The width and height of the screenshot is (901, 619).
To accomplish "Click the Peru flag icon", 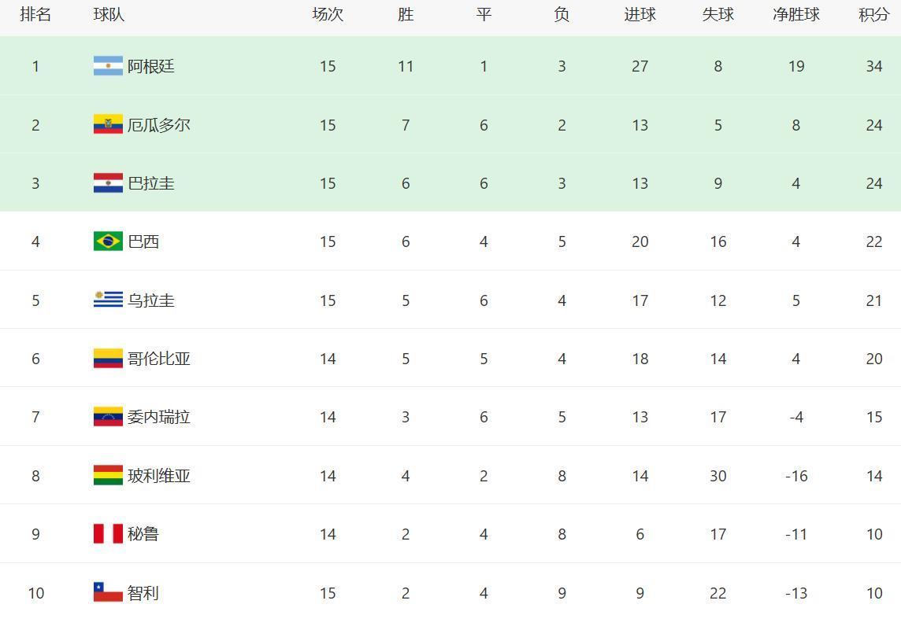I will pyautogui.click(x=108, y=533).
